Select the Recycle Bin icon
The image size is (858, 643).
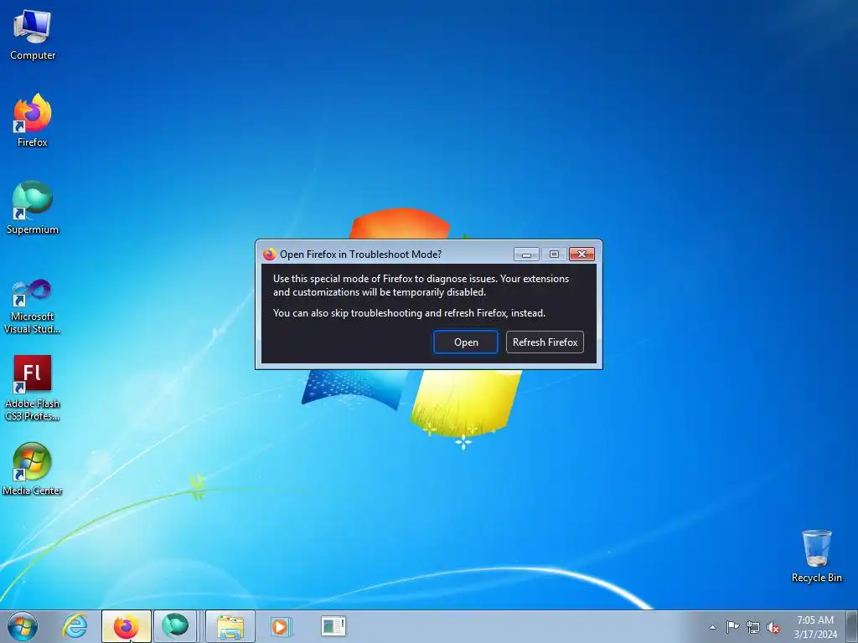(x=816, y=556)
